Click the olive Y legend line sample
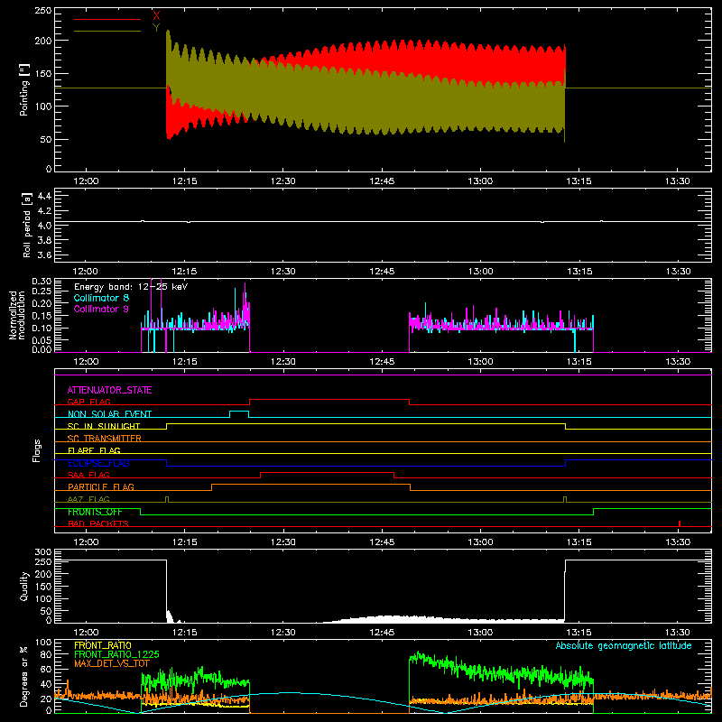The height and width of the screenshot is (722, 722). coord(106,32)
